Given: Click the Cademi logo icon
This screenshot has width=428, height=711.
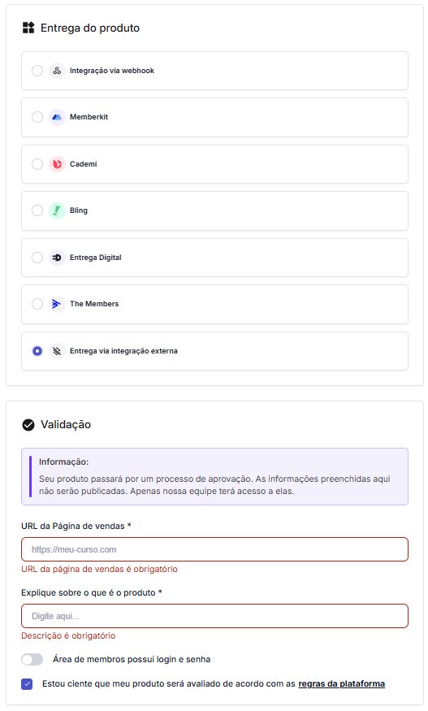Looking at the screenshot, I should click(57, 164).
